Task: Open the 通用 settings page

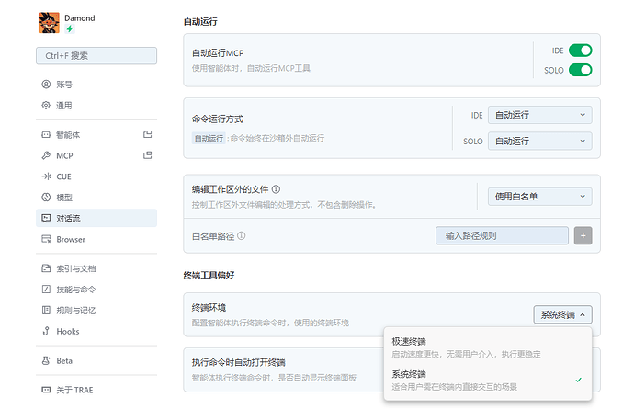Action: [96, 105]
